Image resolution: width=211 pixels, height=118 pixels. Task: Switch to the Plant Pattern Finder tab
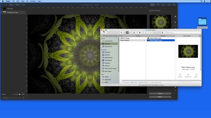click(187, 36)
